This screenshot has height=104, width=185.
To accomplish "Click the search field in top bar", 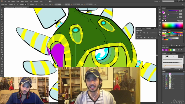I will pos(168,1).
